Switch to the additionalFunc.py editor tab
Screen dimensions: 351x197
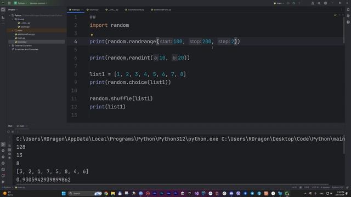161,10
